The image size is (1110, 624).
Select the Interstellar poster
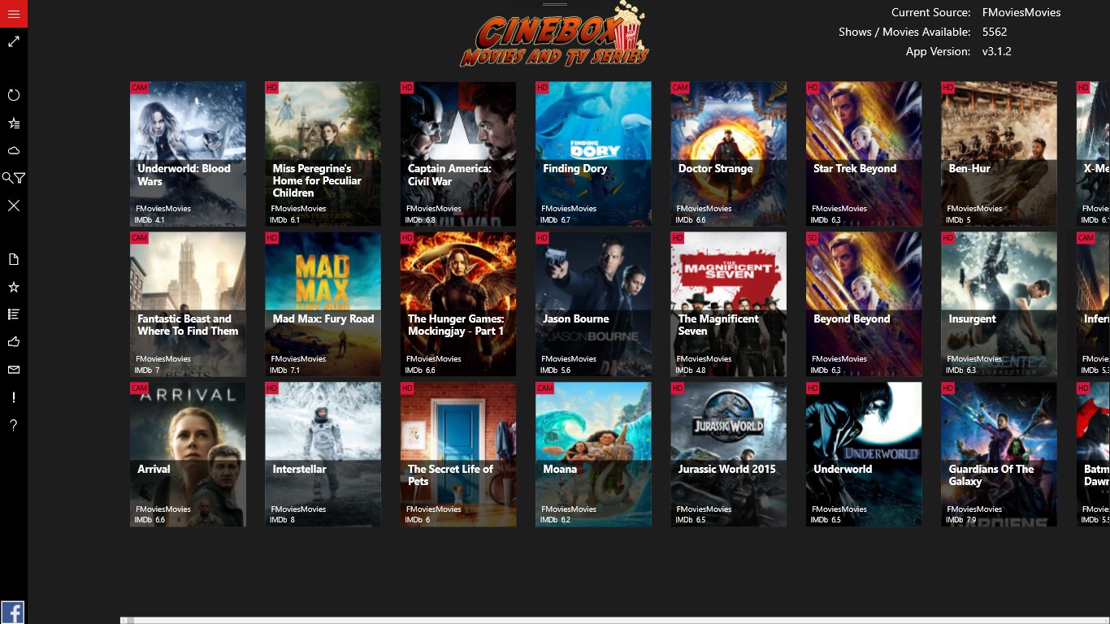pos(323,454)
